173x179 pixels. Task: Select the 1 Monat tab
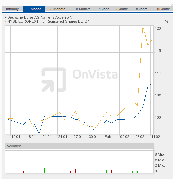coord(34,9)
